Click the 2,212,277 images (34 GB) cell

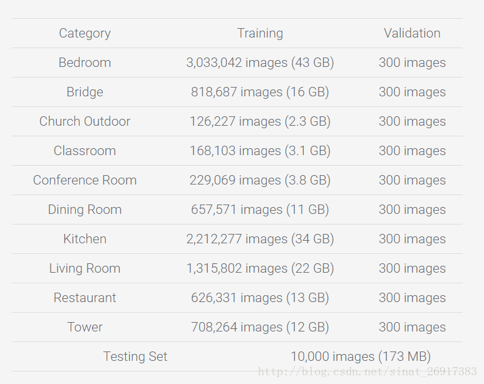coord(260,239)
